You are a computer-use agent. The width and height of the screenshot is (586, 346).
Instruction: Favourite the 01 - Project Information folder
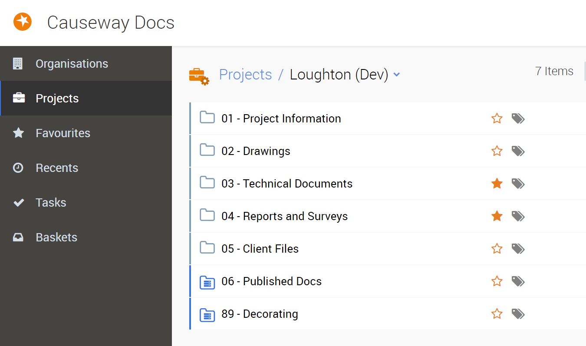click(497, 119)
